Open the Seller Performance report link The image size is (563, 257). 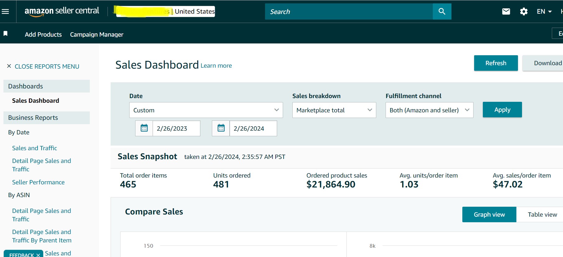point(38,182)
